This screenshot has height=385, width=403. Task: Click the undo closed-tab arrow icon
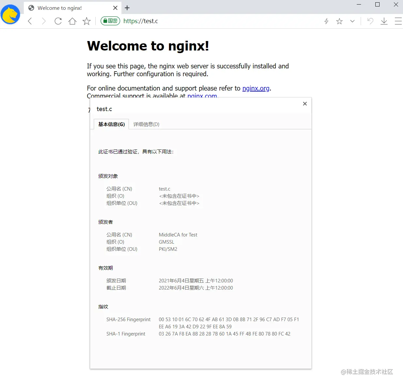[370, 21]
